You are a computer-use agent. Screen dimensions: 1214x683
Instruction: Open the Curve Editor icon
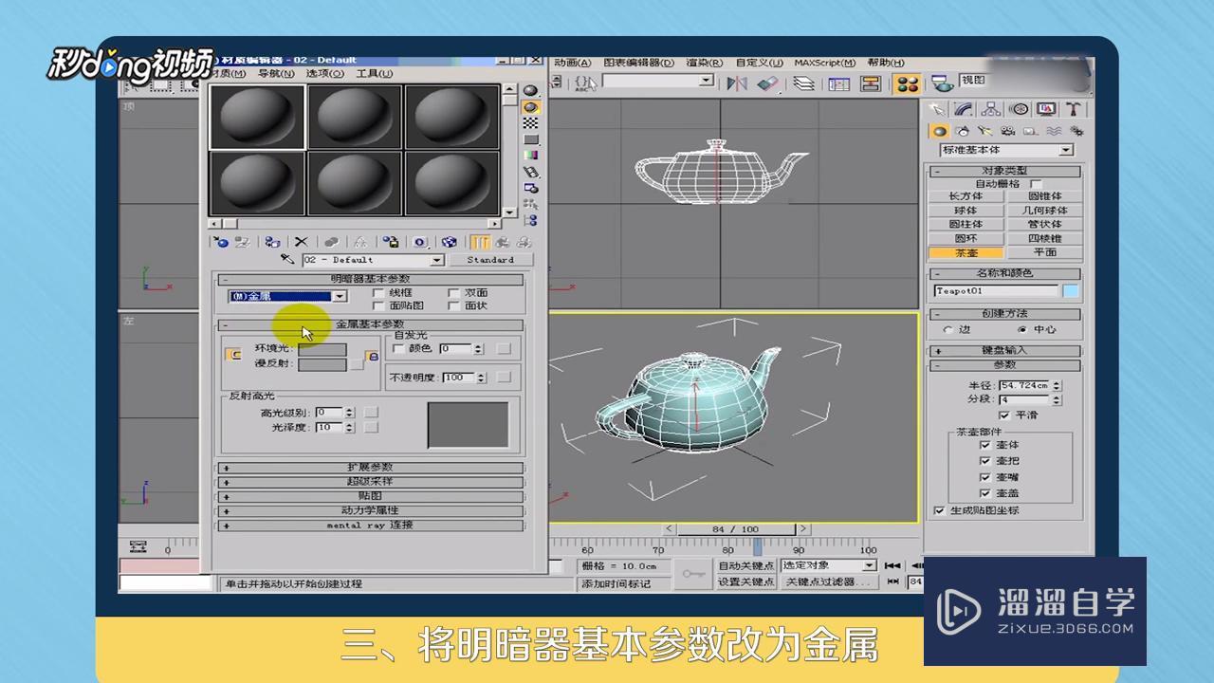(839, 83)
